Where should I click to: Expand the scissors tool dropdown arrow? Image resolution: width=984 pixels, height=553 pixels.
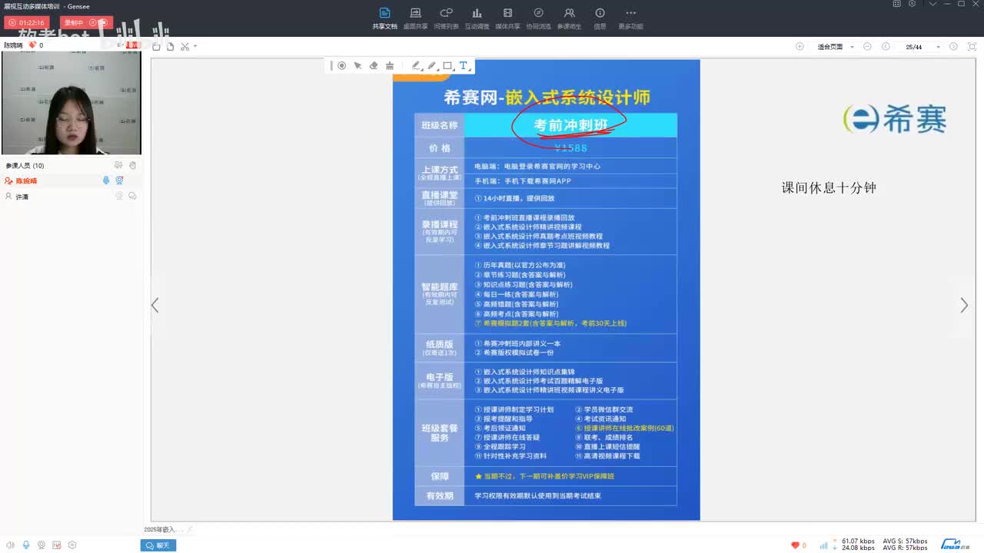point(195,47)
